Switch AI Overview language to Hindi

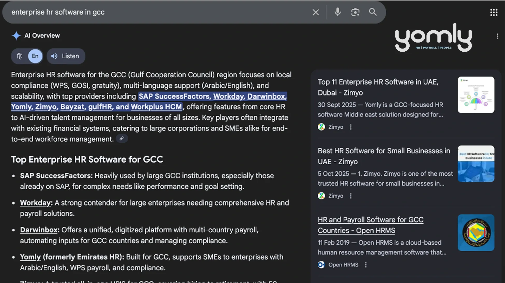(19, 56)
